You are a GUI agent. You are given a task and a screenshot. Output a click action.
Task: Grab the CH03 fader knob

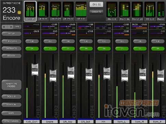pos(71,73)
